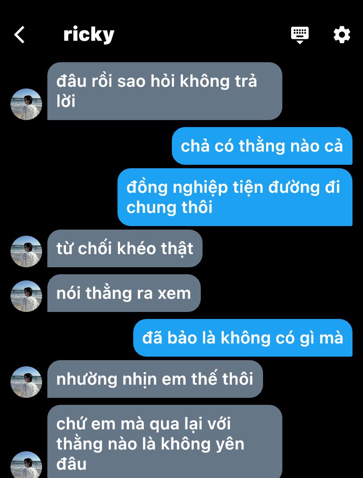Tap avatar next to 'từ chối khéo thật'
This screenshot has height=478, width=363.
click(26, 251)
